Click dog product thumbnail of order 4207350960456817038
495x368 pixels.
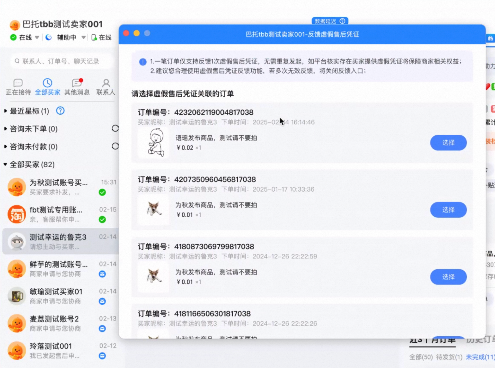[x=154, y=210]
